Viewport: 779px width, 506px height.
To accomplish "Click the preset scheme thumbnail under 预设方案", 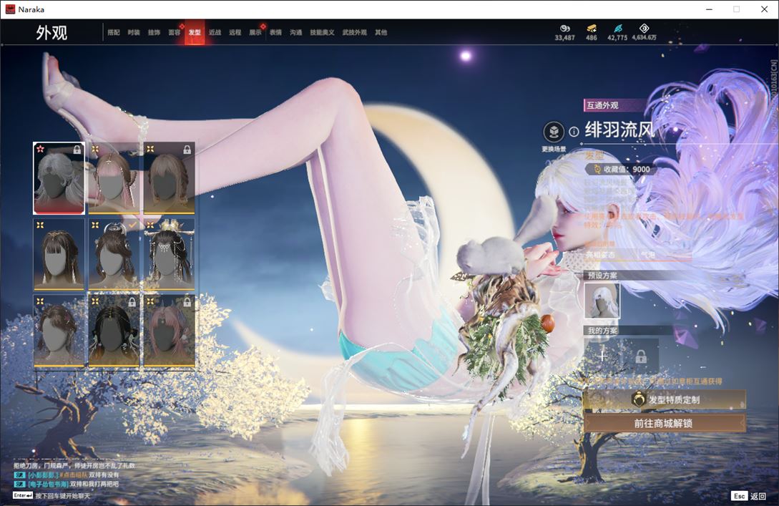I will [x=602, y=301].
